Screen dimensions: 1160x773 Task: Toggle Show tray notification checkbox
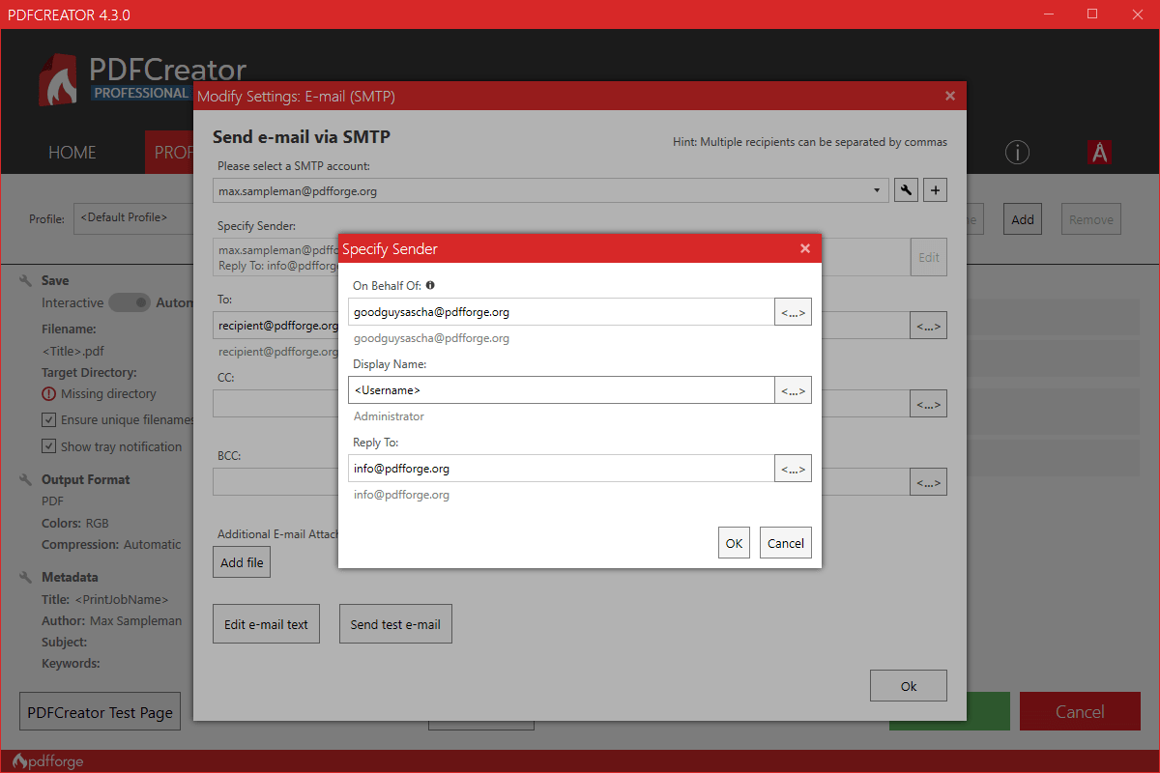[x=48, y=446]
